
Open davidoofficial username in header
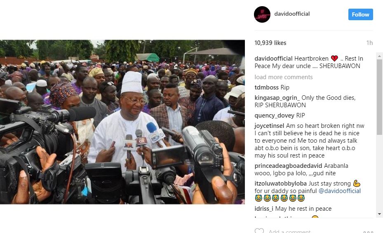pos(292,14)
